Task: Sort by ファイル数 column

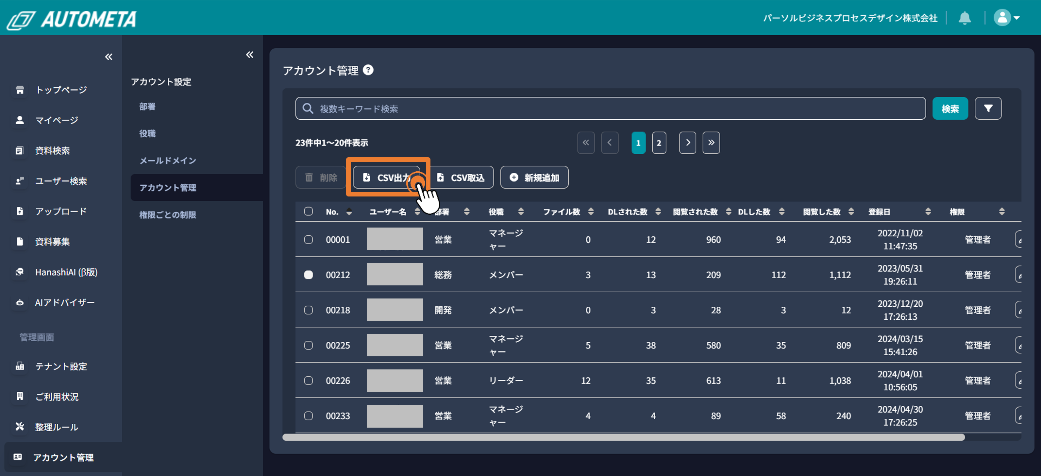Action: click(590, 212)
